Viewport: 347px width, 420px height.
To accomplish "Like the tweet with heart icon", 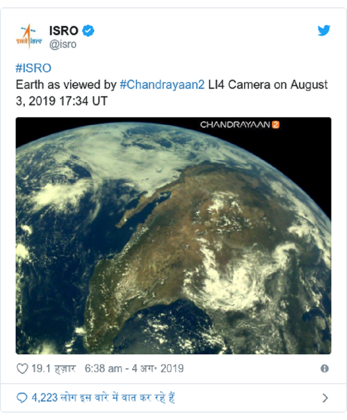I will pyautogui.click(x=22, y=368).
